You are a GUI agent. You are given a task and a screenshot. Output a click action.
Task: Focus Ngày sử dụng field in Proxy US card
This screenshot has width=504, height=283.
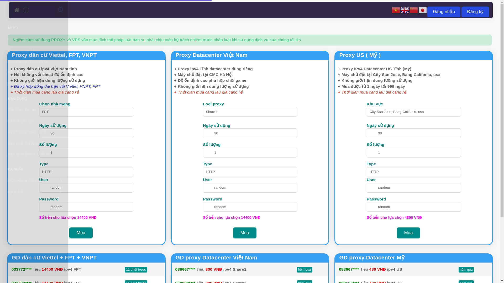click(x=414, y=133)
